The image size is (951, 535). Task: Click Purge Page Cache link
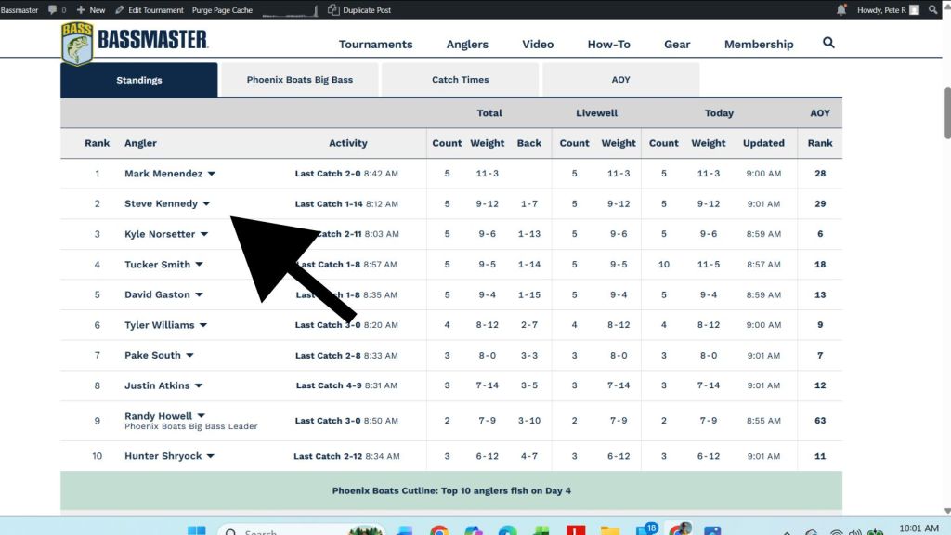[221, 10]
